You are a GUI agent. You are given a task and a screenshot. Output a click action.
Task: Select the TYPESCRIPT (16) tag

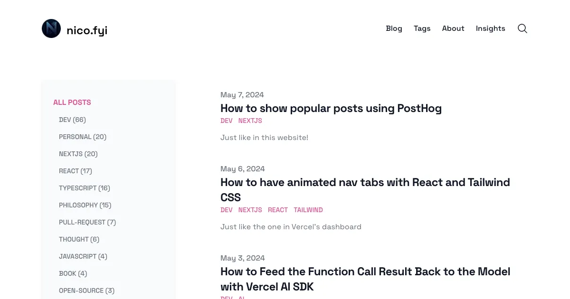[x=85, y=188]
